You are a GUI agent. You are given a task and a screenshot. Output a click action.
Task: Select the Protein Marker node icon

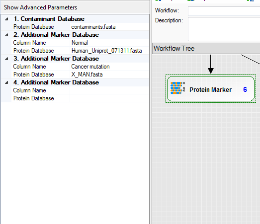(177, 88)
